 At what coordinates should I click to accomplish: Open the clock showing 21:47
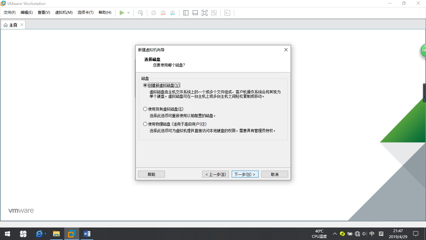pos(398,234)
